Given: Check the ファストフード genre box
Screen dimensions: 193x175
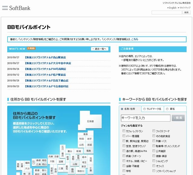Looking at the screenshot, I should pyautogui.click(x=154, y=131).
